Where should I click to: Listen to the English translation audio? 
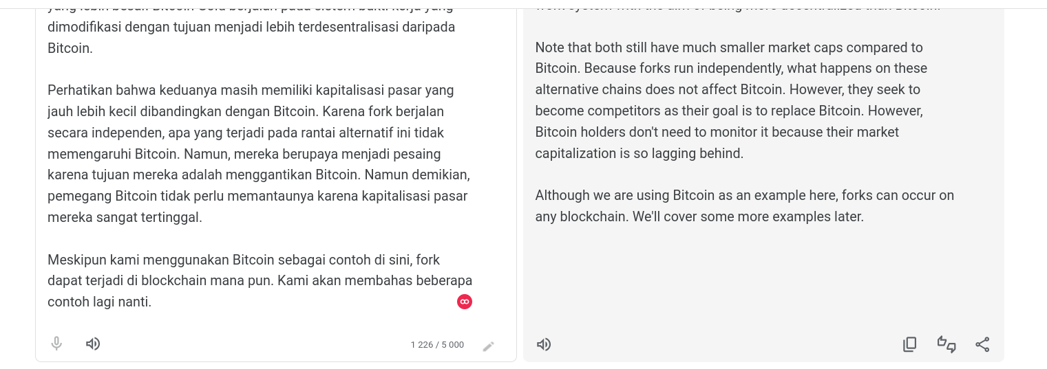tap(544, 344)
